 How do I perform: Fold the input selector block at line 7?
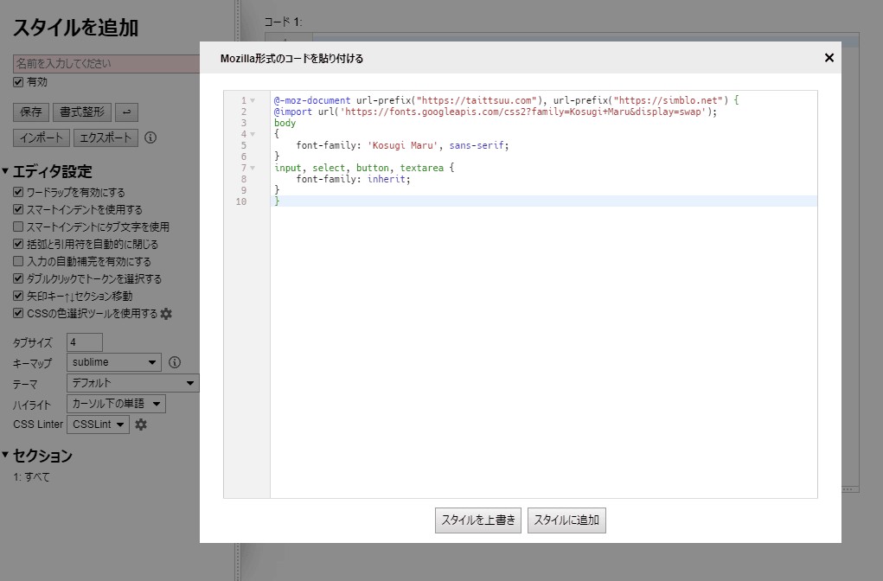click(253, 168)
